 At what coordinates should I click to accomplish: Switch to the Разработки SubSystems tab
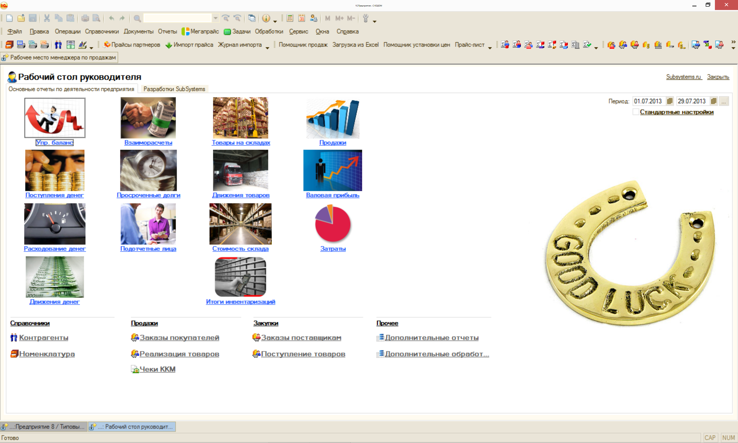pyautogui.click(x=174, y=89)
